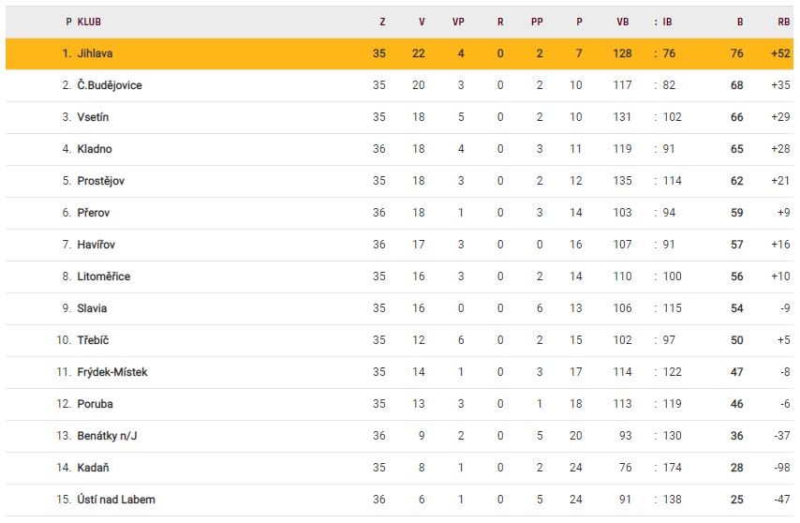Click the Č.Budějovice team name
This screenshot has height=523, width=800.
(110, 85)
